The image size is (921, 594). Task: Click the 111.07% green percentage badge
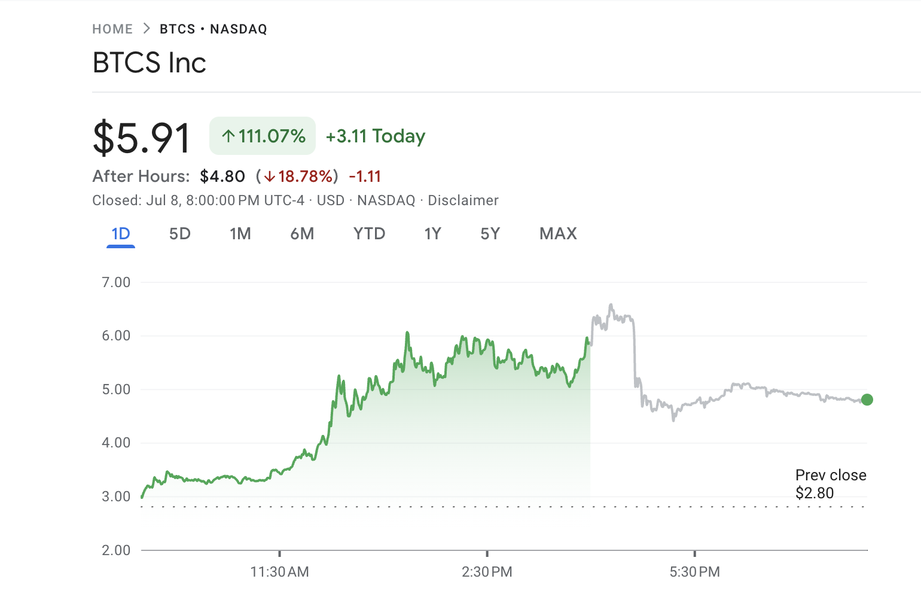point(262,136)
